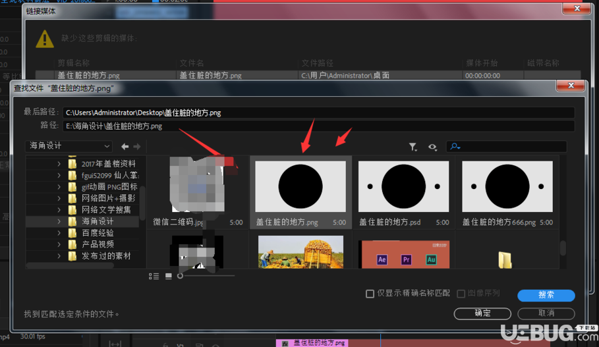Expand the 网络图片+摄影 folder
This screenshot has width=599, height=347.
(x=59, y=198)
